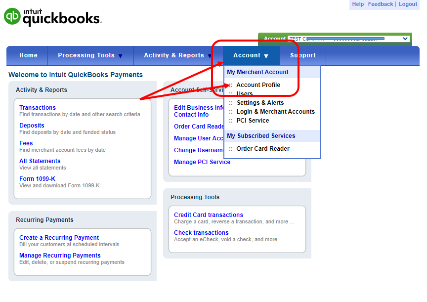Open the Credit Card transactions link
The height and width of the screenshot is (302, 427).
[x=209, y=215]
